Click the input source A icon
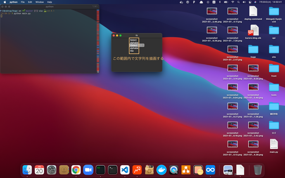Image resolution: width=285 pixels, height=178 pixels. pos(214,2)
